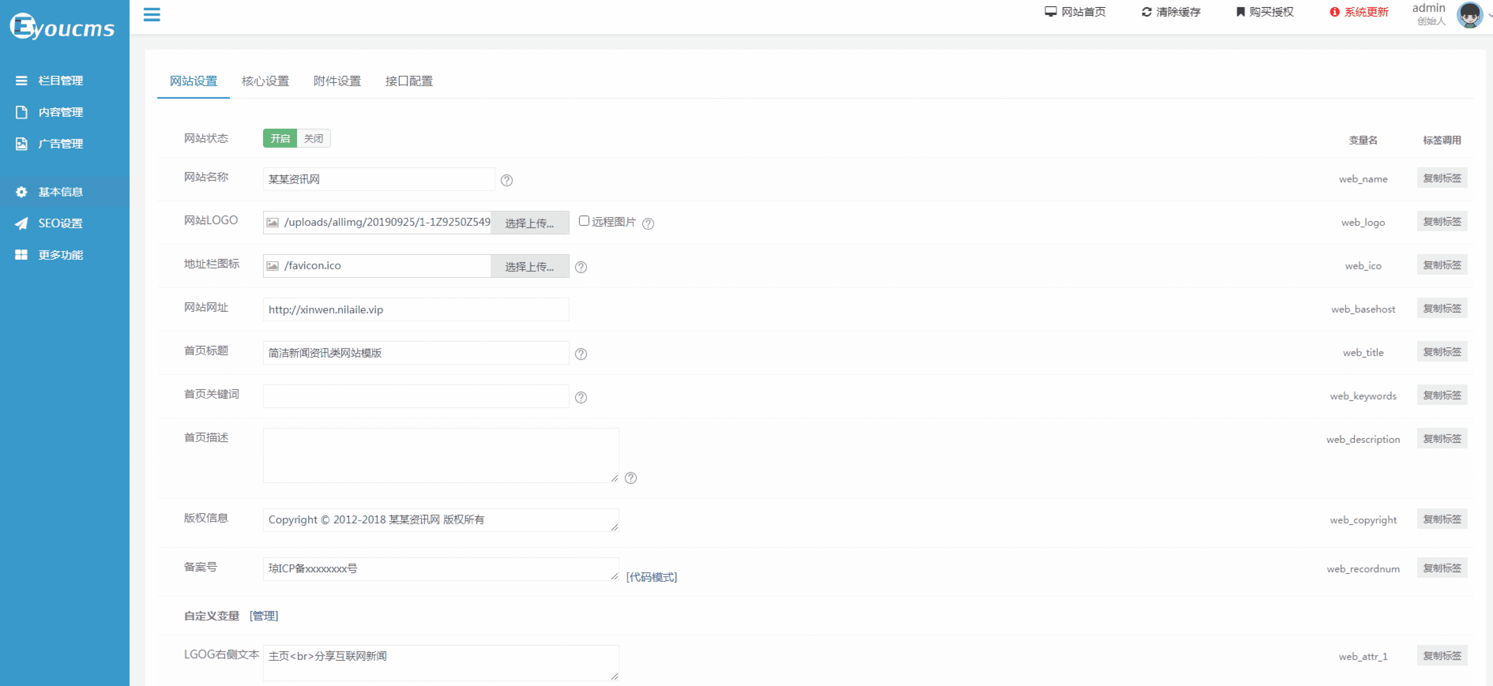Switch to the 核心设置 tab
This screenshot has height=686, width=1493.
(265, 81)
